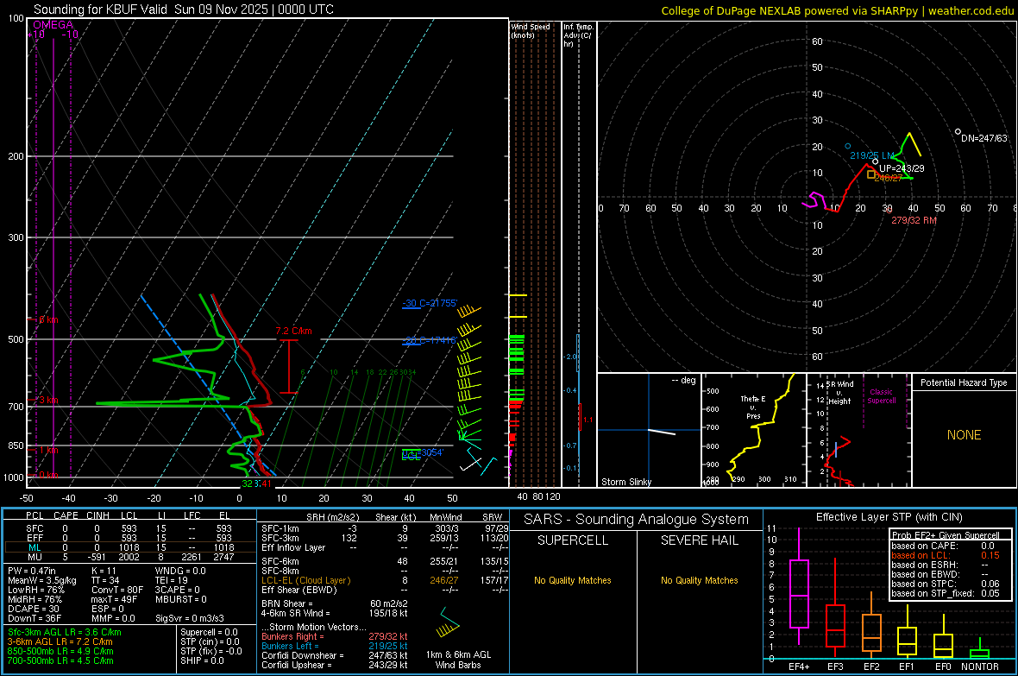
Task: Click the -30 C=21755' height label
Action: tap(430, 303)
